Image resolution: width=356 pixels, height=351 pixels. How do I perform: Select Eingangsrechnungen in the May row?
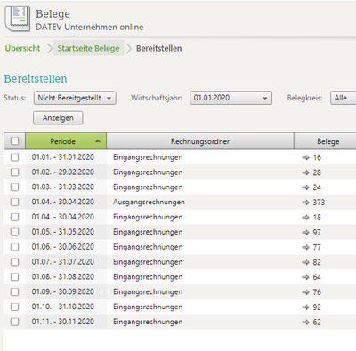[148, 232]
